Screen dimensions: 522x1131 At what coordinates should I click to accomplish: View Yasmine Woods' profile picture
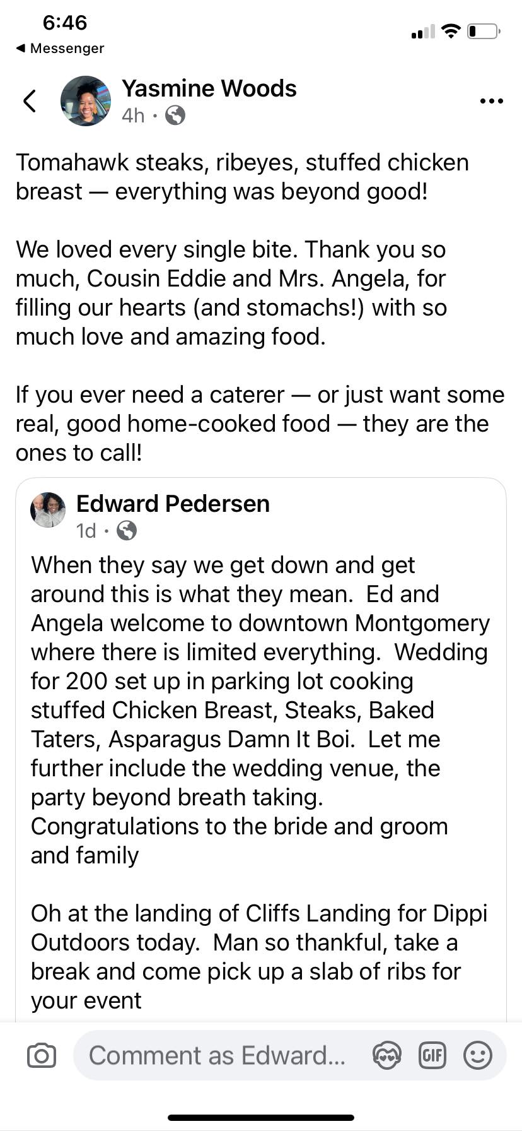click(x=86, y=101)
